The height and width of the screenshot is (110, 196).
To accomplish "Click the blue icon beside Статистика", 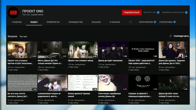I will coord(175,22).
